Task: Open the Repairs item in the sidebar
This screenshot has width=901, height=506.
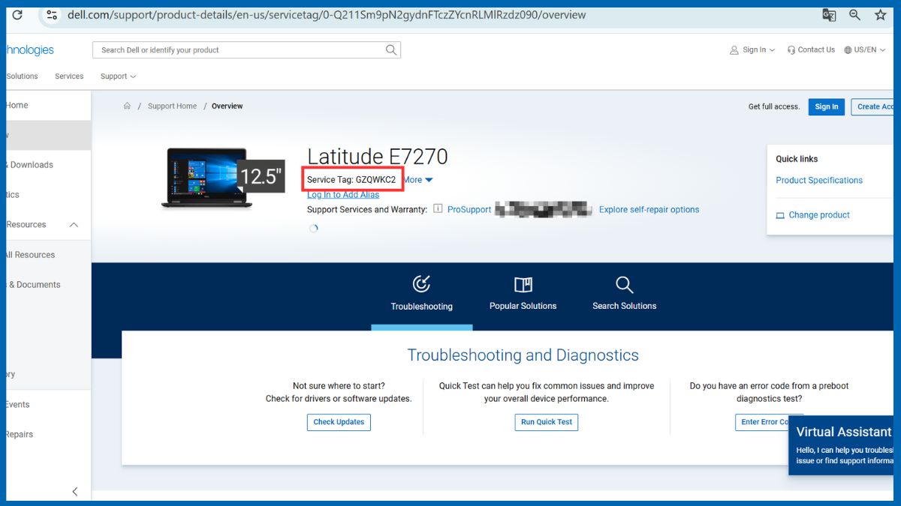Action: coord(20,435)
